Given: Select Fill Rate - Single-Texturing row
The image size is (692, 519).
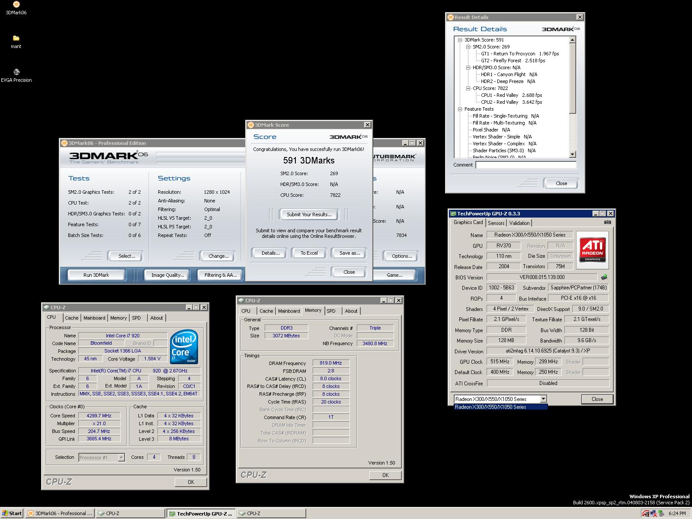Looking at the screenshot, I should pos(506,116).
